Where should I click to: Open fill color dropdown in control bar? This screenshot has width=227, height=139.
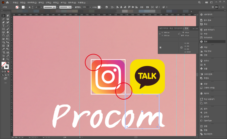[x=20, y=7]
